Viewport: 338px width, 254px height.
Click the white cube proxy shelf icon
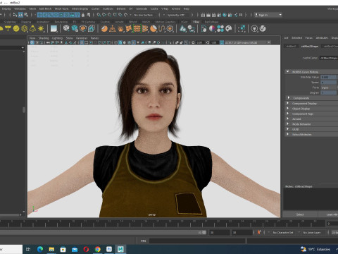[66, 29]
